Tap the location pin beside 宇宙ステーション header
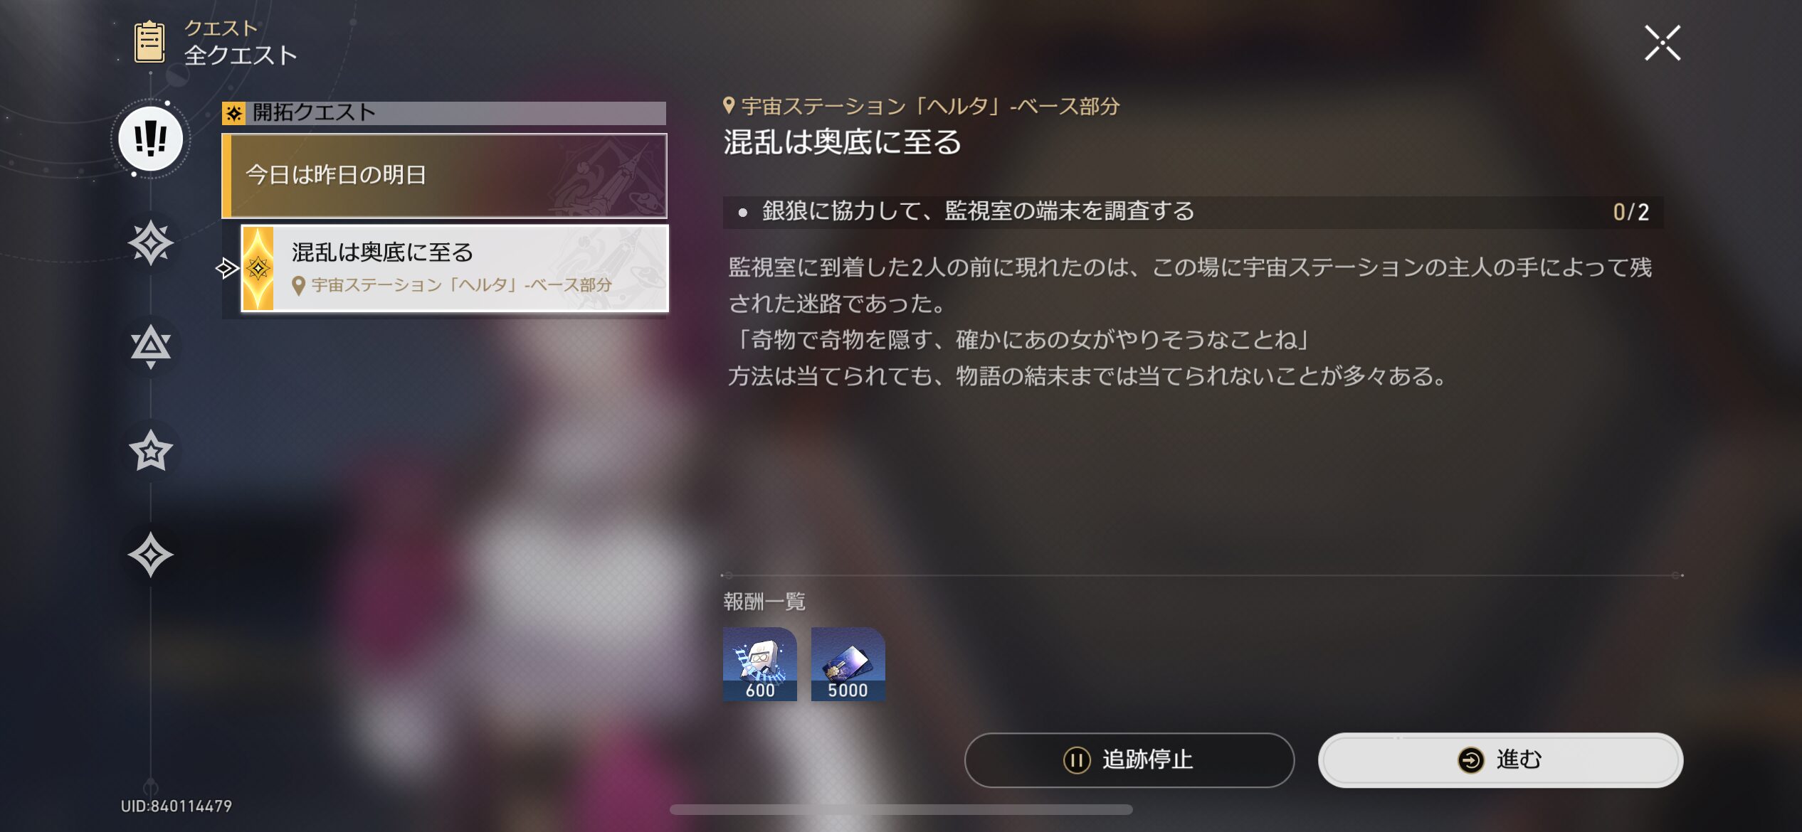Viewport: 1802px width, 832px height. 729,106
